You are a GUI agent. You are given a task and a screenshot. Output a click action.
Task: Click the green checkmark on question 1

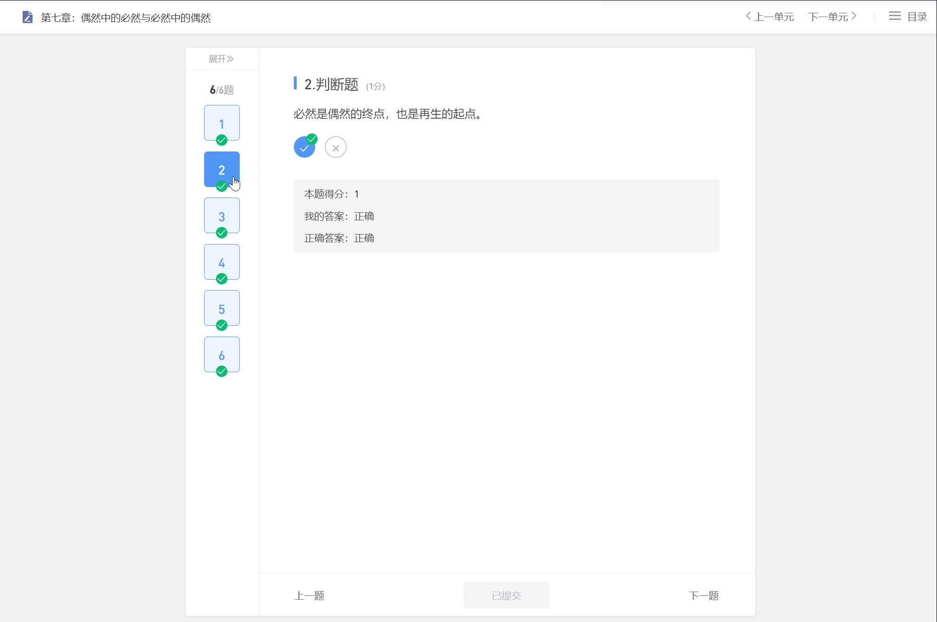221,140
